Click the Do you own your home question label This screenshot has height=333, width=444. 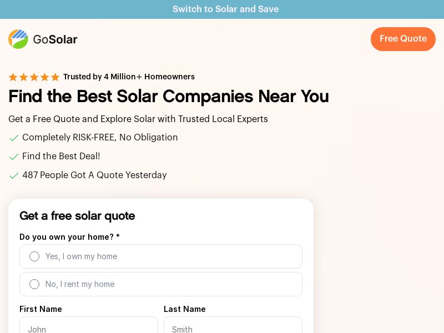pyautogui.click(x=69, y=237)
